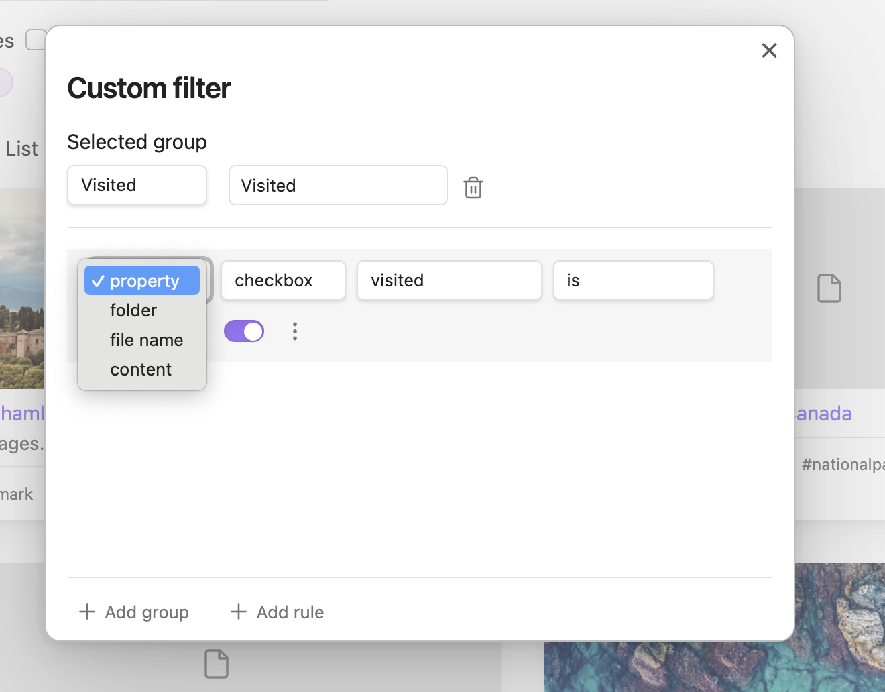Click the file icon card behind the dialog at right
Image resolution: width=885 pixels, height=692 pixels.
pyautogui.click(x=829, y=288)
